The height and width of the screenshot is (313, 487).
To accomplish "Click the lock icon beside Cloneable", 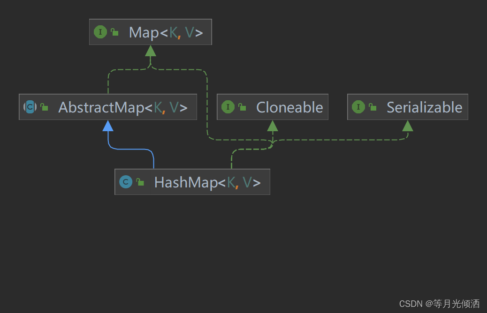I will point(243,107).
